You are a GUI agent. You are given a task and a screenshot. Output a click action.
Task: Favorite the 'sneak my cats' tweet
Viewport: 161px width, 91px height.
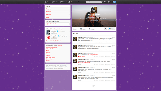(x=108, y=50)
